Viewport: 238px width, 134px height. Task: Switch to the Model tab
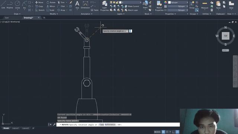[x=6, y=128]
